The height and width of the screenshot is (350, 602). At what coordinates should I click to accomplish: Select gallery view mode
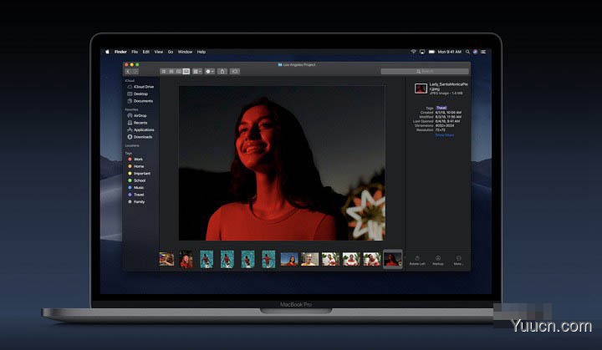[x=186, y=71]
